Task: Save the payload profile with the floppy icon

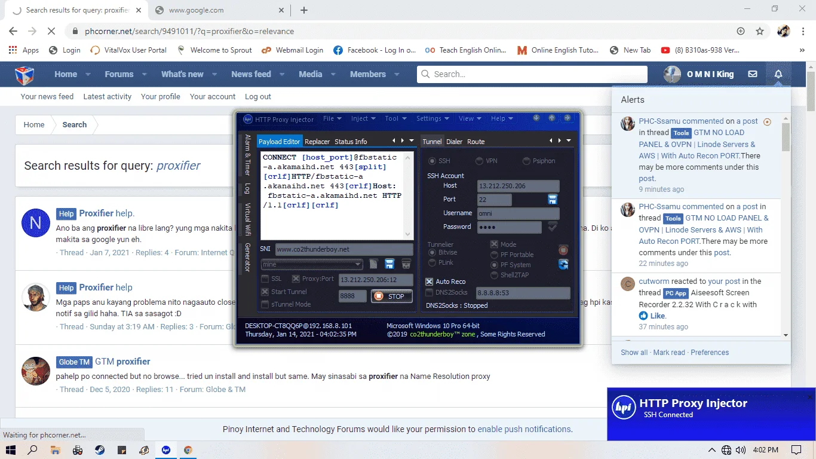Action: 389,264
